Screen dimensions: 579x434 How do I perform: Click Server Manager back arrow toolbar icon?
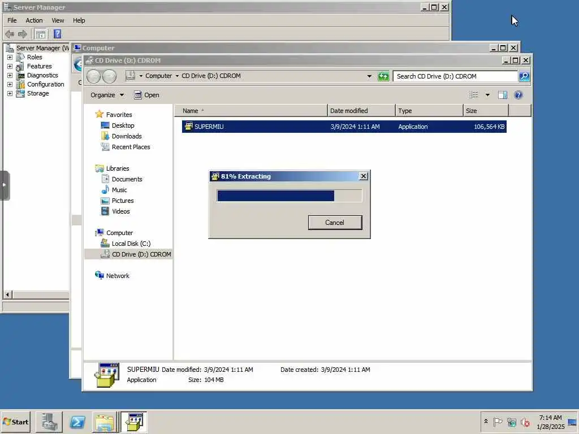pos(10,34)
